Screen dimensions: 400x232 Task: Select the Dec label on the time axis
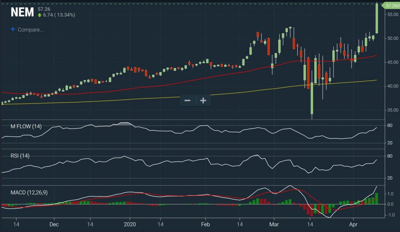[x=54, y=225]
